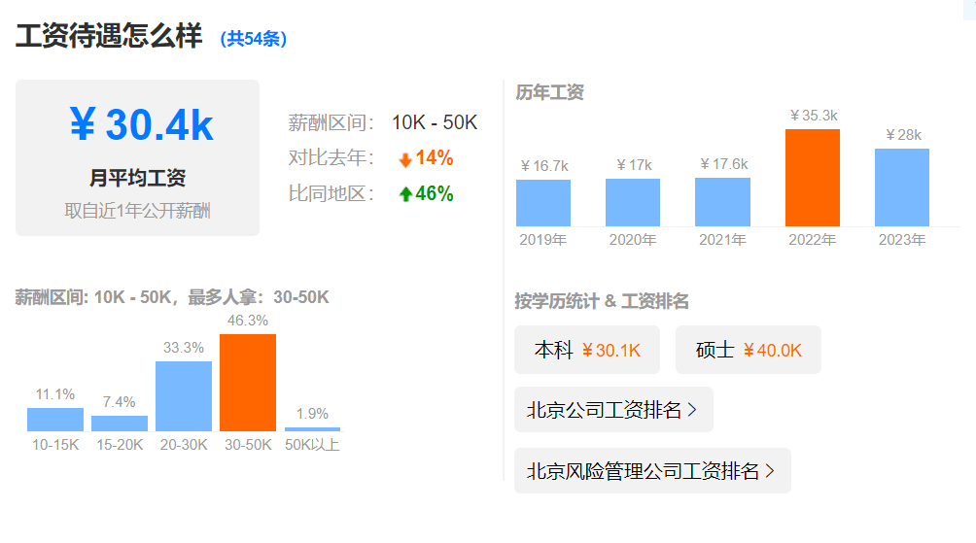Click the 2019年 ¥16.7k bar

tap(543, 203)
